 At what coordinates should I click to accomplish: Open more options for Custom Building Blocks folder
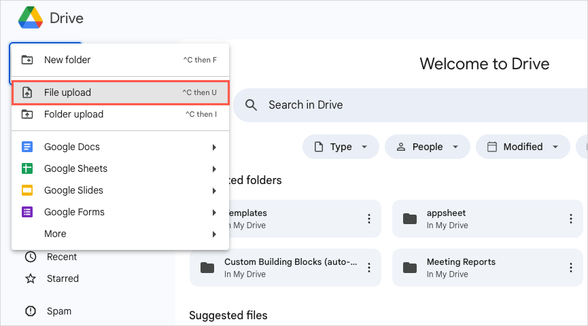369,268
